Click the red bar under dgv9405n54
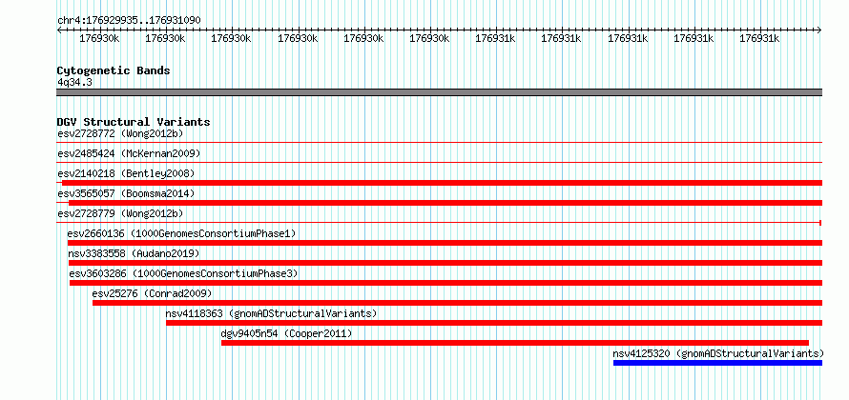Screen dimensions: 849x400 515,343
